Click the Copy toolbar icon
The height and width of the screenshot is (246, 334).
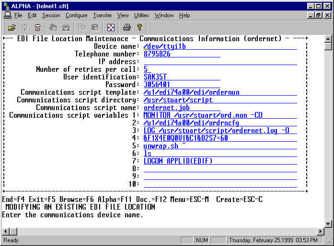tap(82, 27)
